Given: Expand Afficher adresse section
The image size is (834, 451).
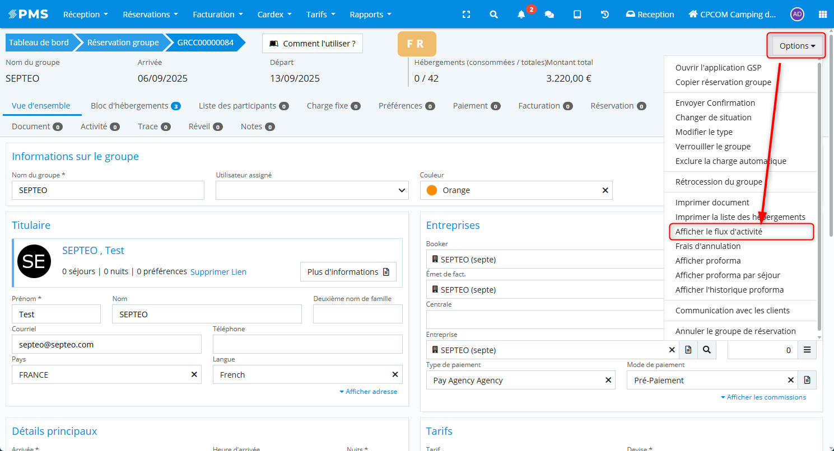Looking at the screenshot, I should [x=369, y=392].
